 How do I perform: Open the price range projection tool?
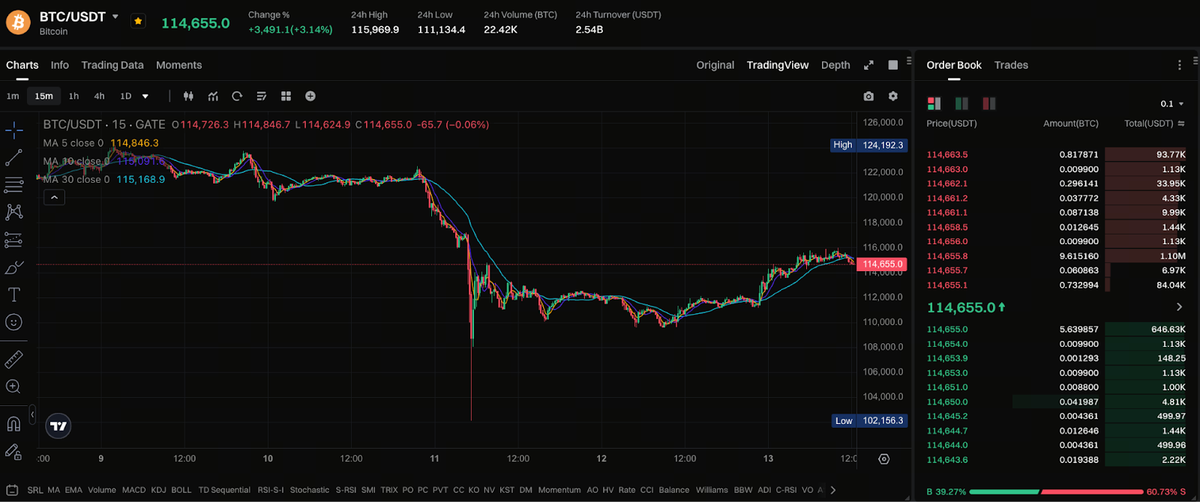point(14,240)
